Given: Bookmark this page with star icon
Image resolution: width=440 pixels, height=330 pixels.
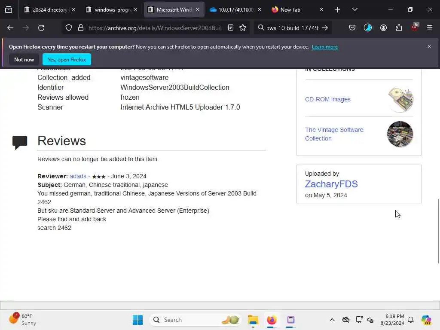Looking at the screenshot, I should (243, 28).
